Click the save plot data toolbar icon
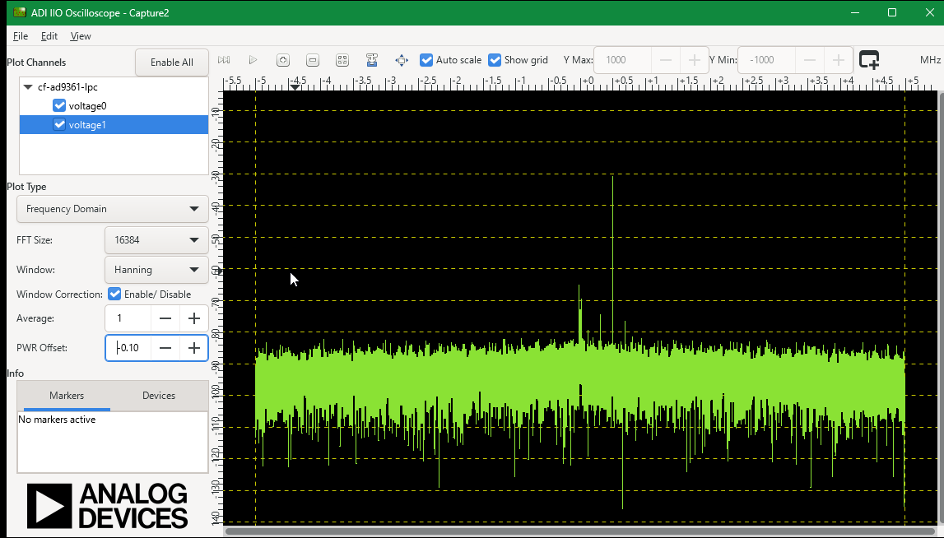 [x=372, y=60]
